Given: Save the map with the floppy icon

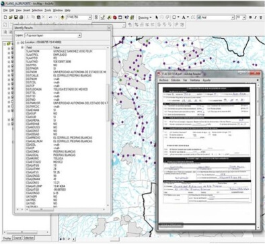Looking at the screenshot, I should click(16, 17).
